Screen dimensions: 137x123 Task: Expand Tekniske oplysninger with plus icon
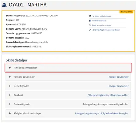tap(10, 77)
